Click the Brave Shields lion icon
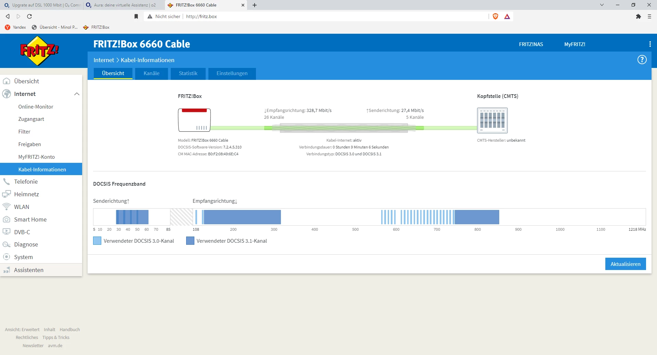Screen dimensions: 657x355 (495, 16)
